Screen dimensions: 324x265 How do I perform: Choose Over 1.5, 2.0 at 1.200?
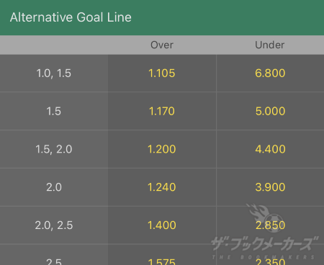pos(162,149)
